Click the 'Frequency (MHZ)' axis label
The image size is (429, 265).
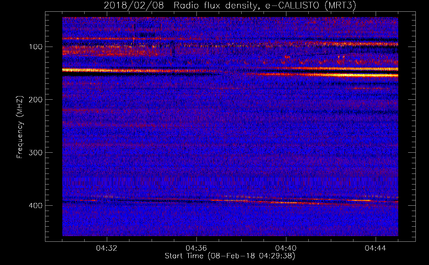(20, 127)
